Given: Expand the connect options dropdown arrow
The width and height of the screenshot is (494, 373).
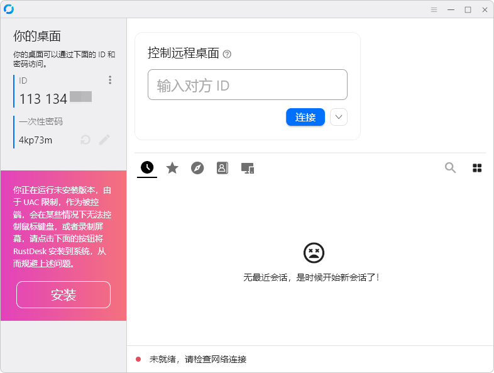Looking at the screenshot, I should [339, 117].
